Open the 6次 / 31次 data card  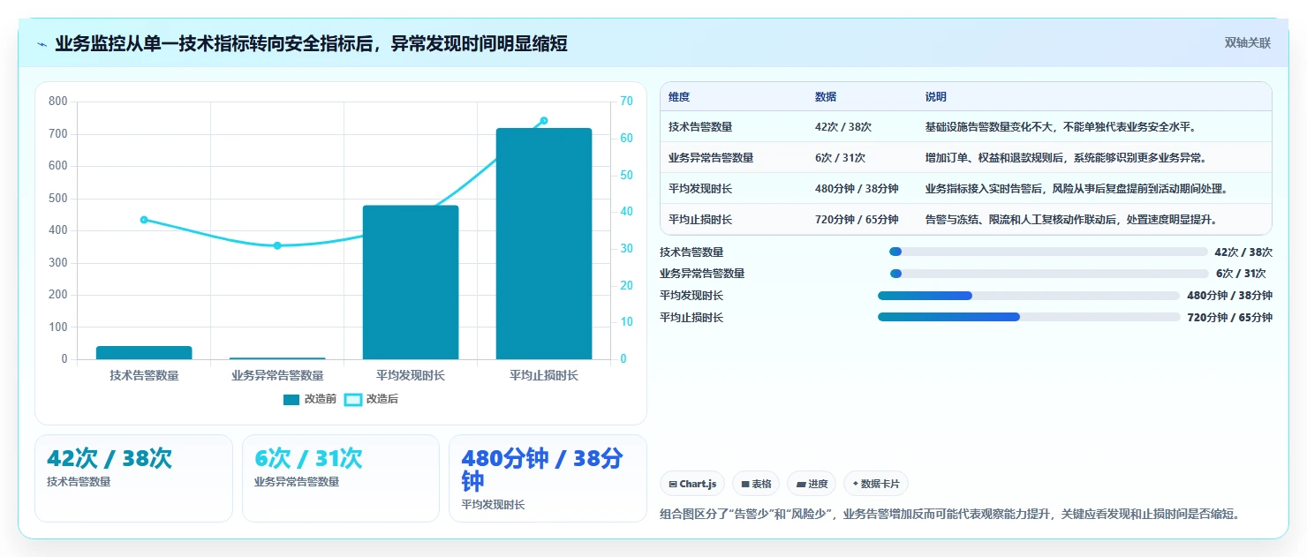[341, 478]
